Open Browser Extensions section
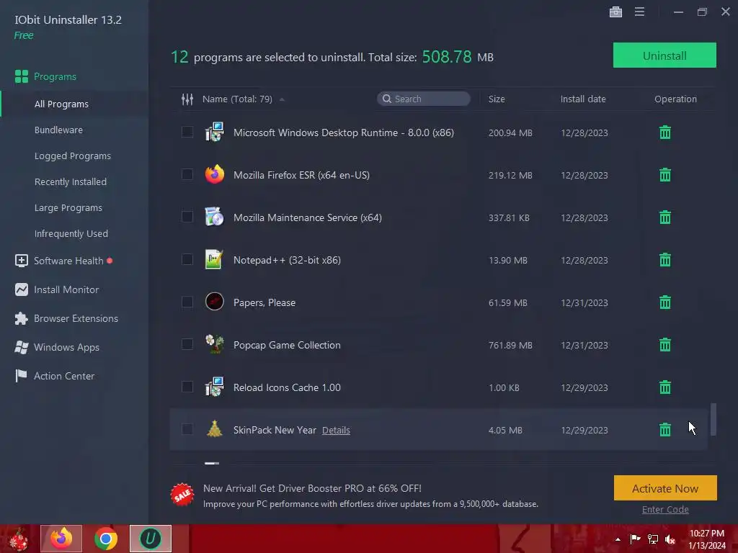 pos(66,318)
